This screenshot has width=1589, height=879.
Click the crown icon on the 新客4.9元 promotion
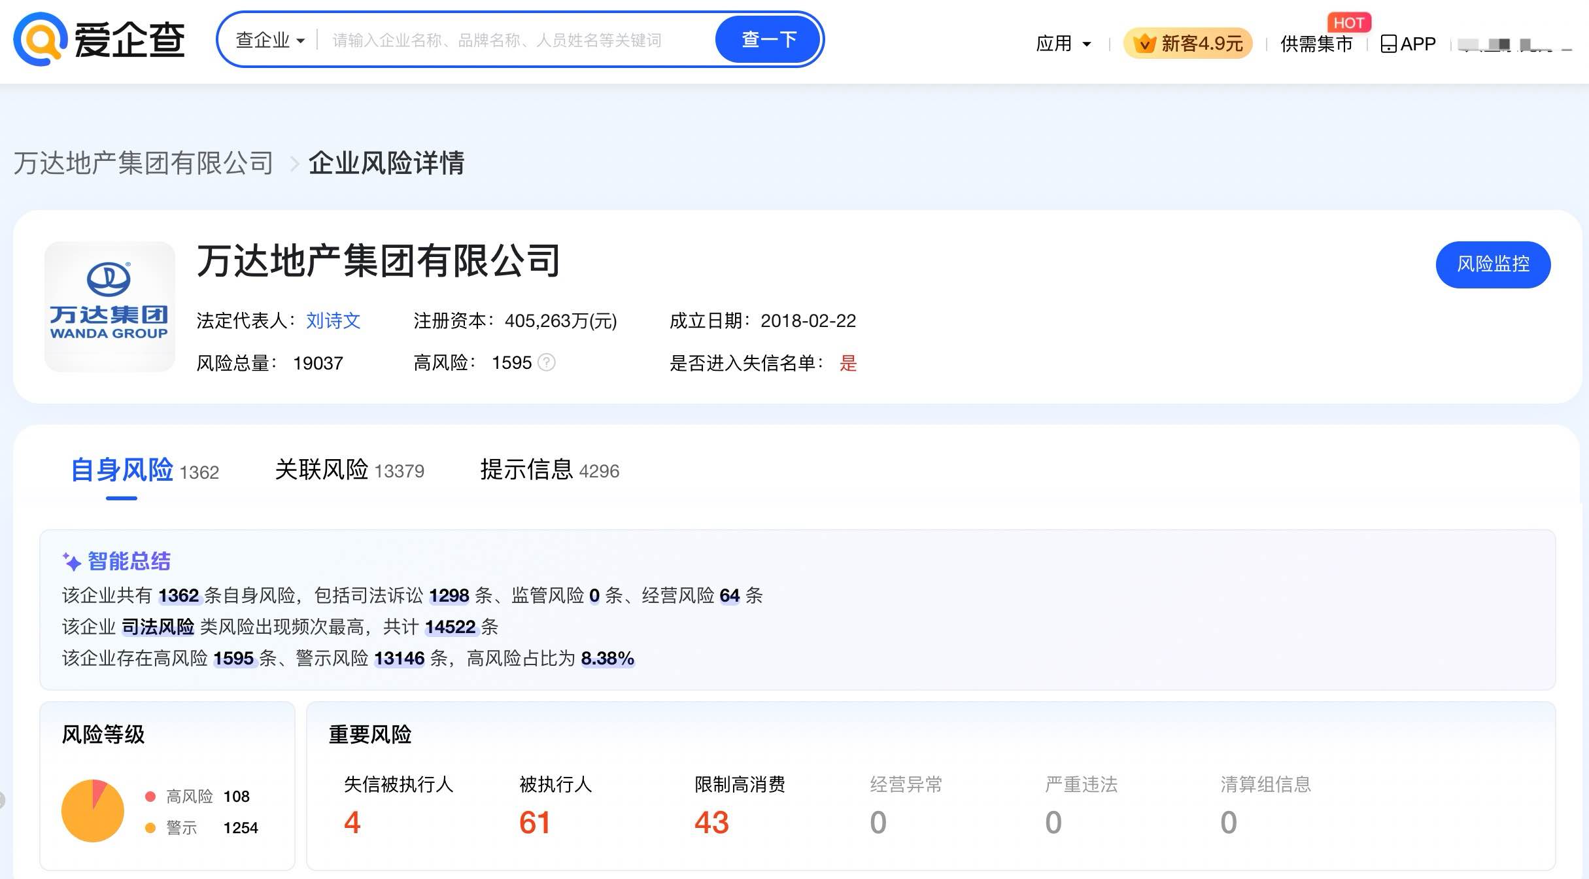pyautogui.click(x=1144, y=43)
